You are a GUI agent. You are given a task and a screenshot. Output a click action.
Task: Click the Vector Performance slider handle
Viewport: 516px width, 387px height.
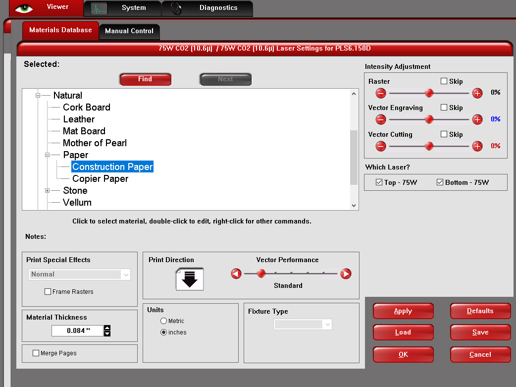(261, 274)
